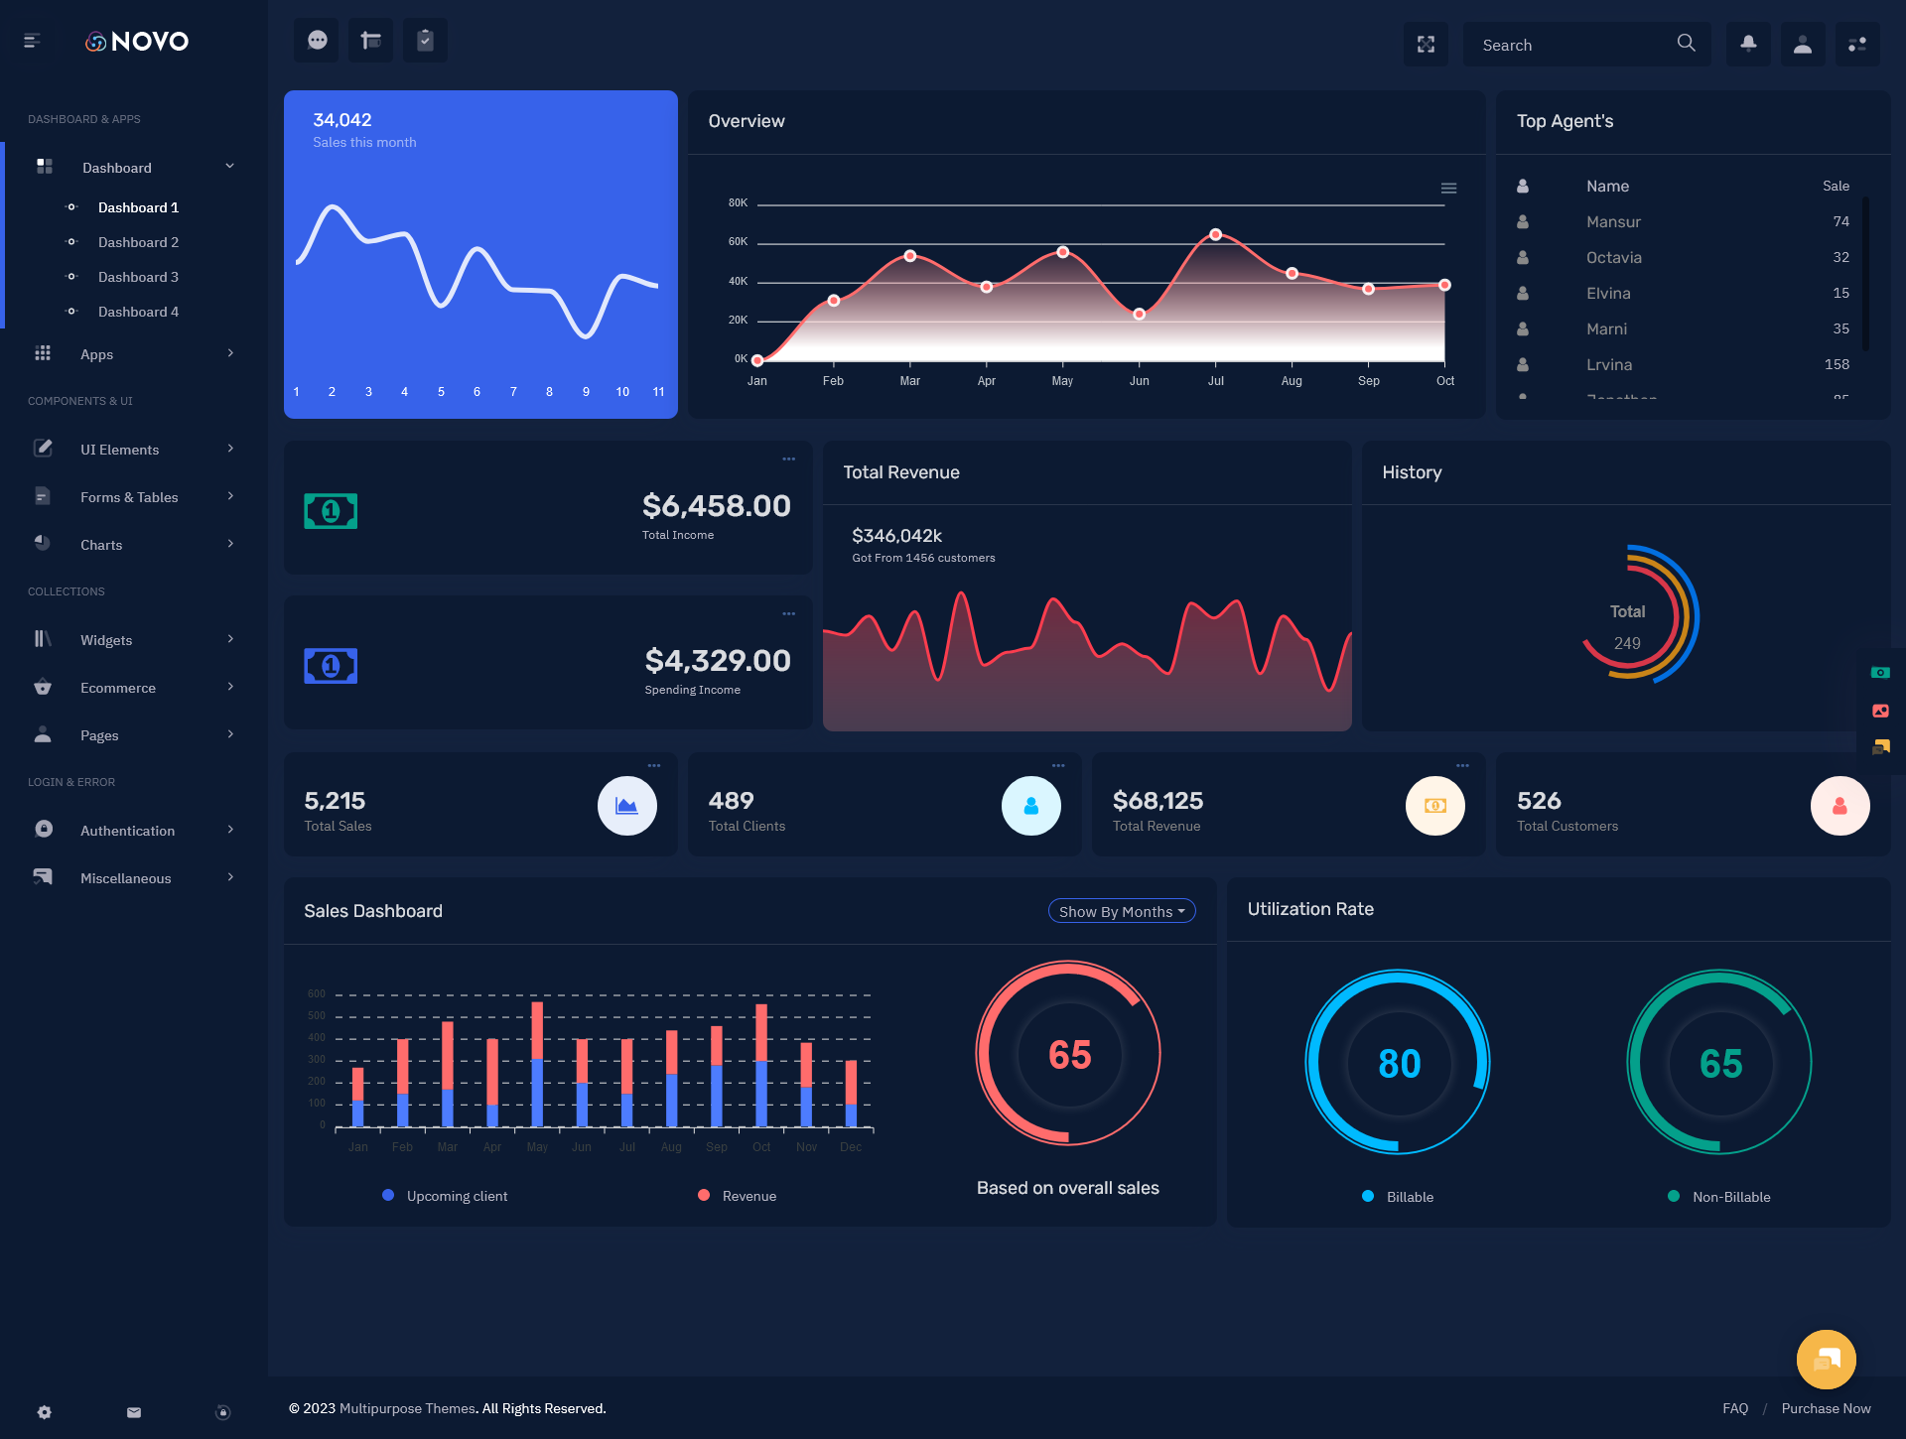
Task: Toggle Billable legend item
Action: click(1398, 1197)
